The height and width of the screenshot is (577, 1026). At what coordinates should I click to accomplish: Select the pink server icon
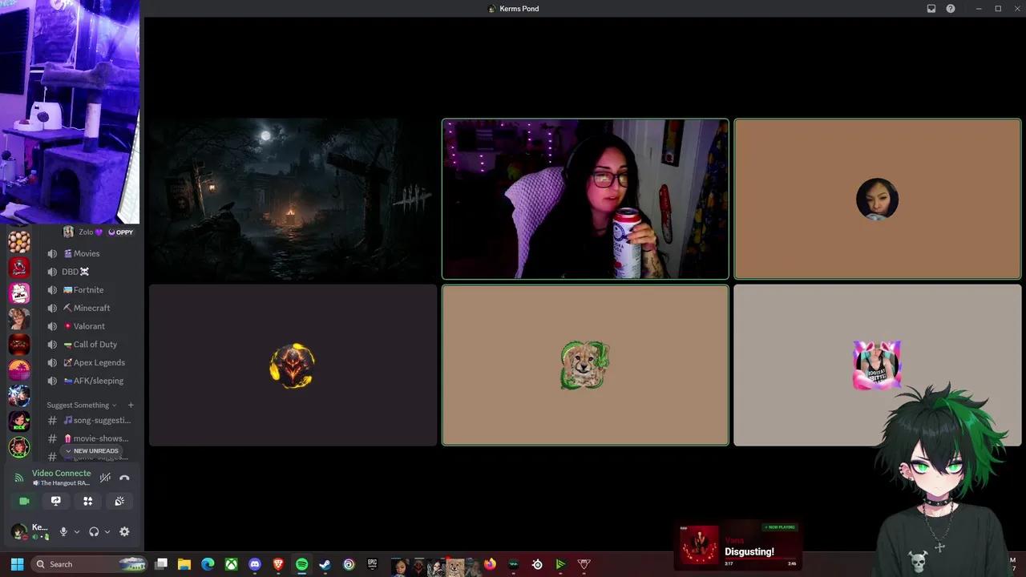click(x=19, y=293)
